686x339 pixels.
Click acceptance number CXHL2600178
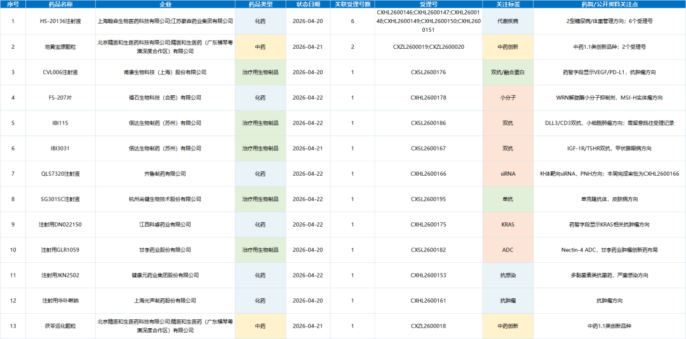(428, 98)
